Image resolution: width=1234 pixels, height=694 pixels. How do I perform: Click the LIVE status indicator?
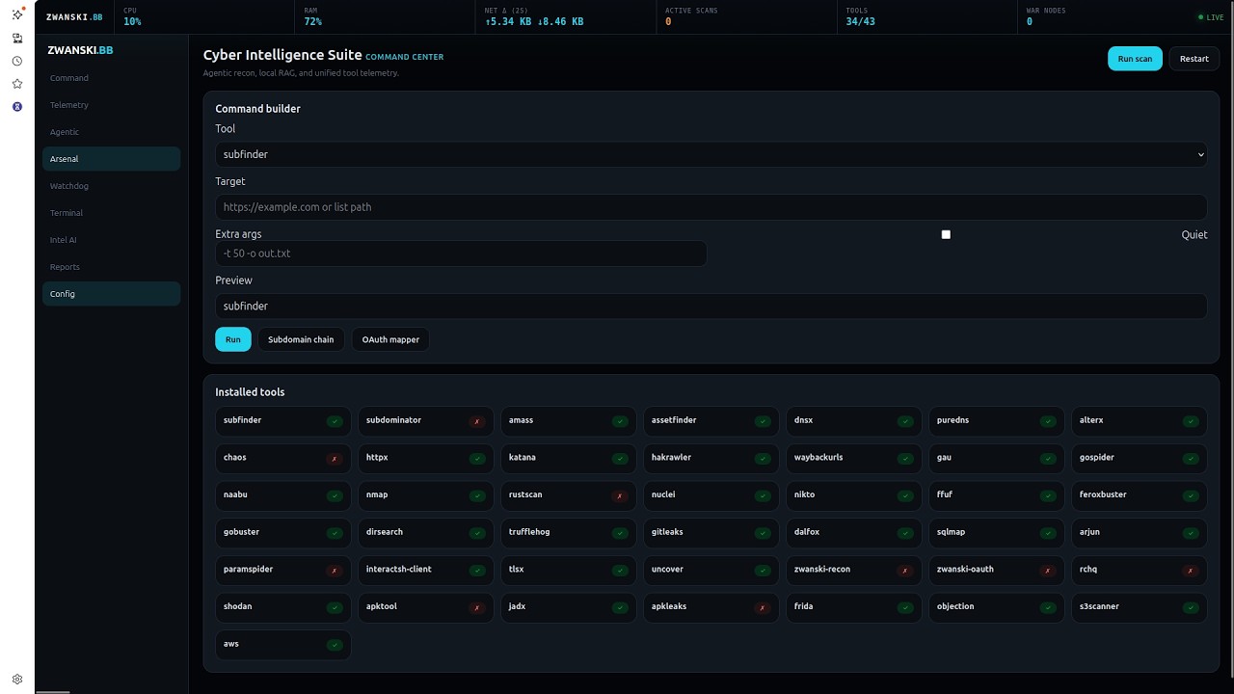click(1213, 17)
